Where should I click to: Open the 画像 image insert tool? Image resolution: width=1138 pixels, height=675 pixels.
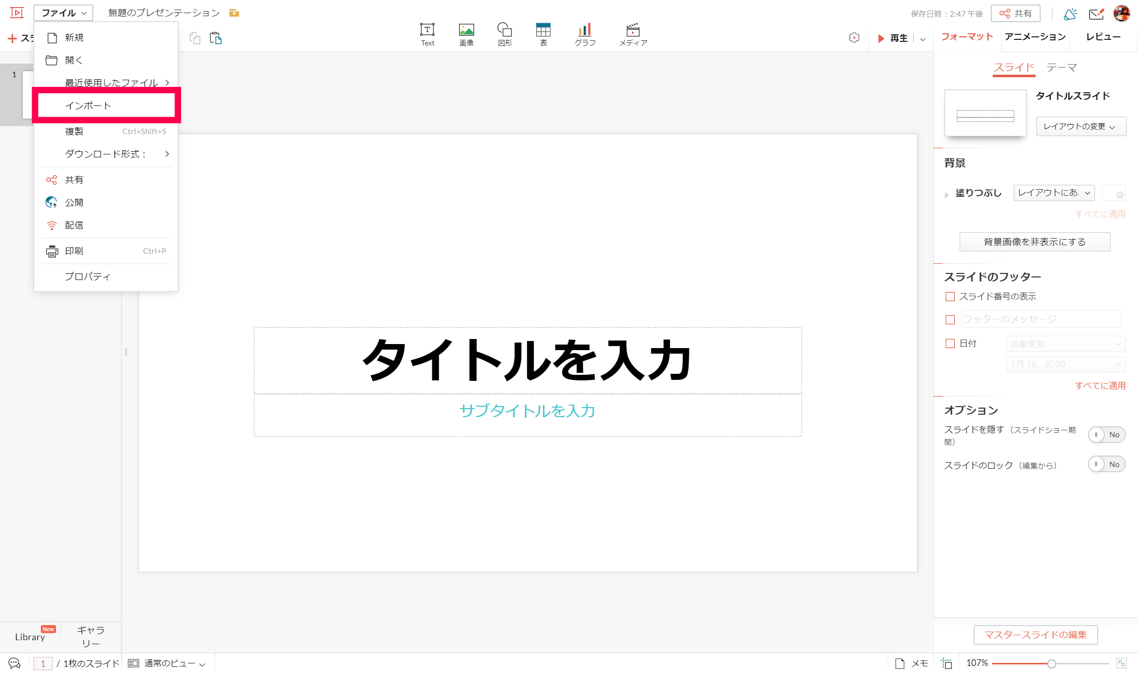click(466, 34)
